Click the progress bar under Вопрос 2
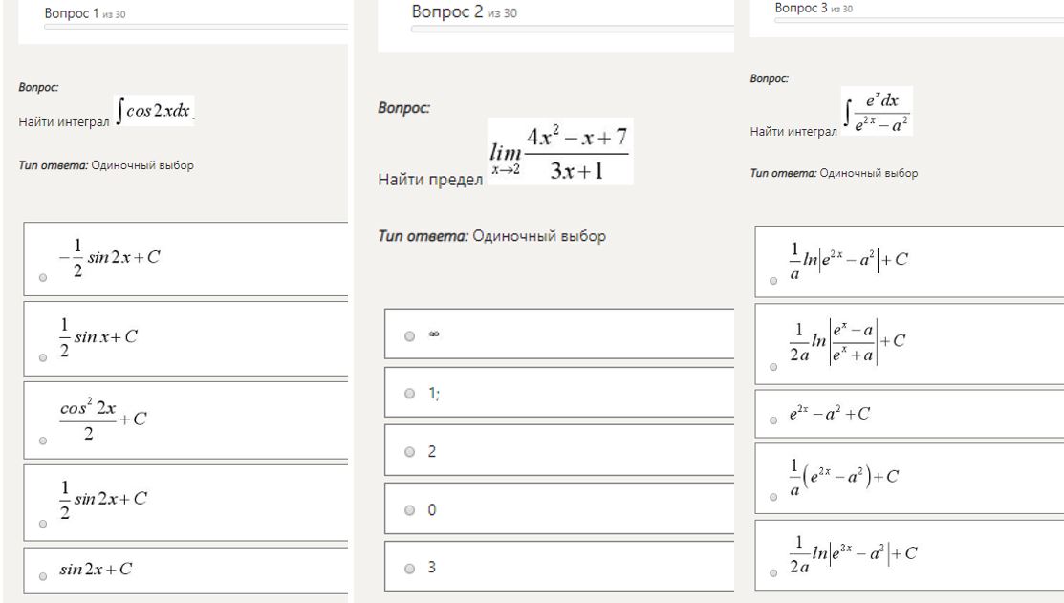The image size is (1064, 603). point(572,30)
